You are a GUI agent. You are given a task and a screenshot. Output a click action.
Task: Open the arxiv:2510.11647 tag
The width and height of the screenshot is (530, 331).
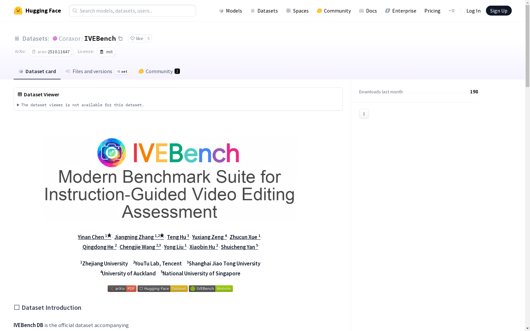(x=51, y=52)
